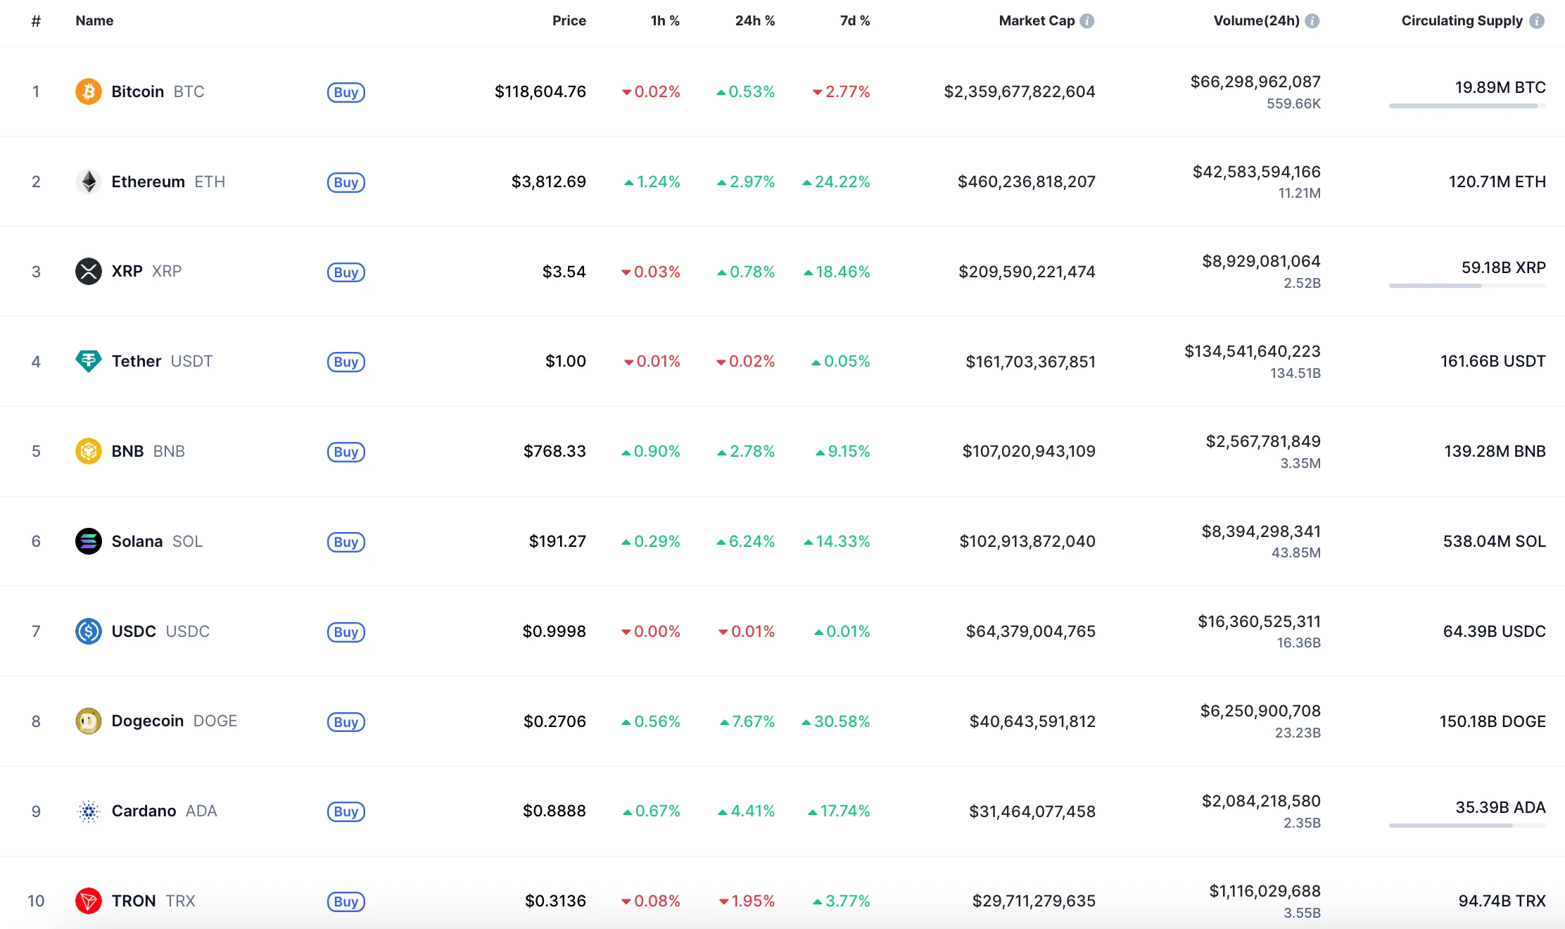The image size is (1565, 929).
Task: Sort by 7d % column header
Action: coord(854,21)
